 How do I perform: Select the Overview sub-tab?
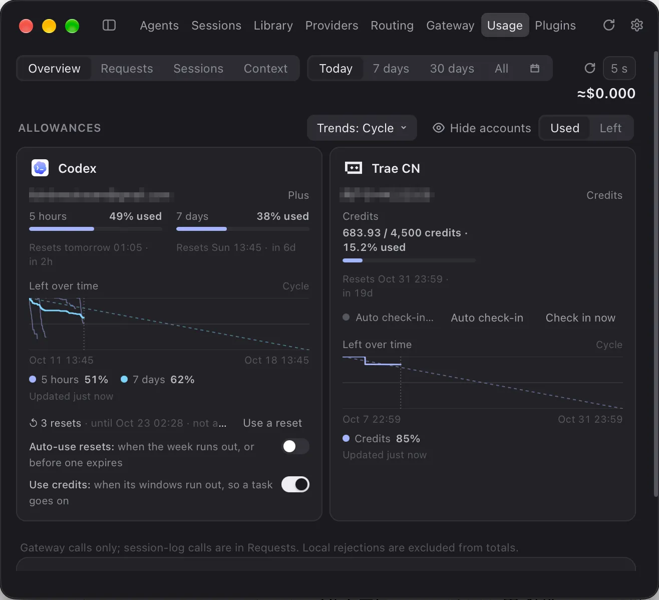[x=55, y=68]
